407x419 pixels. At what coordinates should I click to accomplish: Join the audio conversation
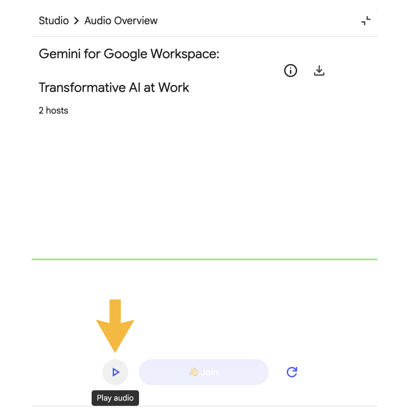click(203, 372)
